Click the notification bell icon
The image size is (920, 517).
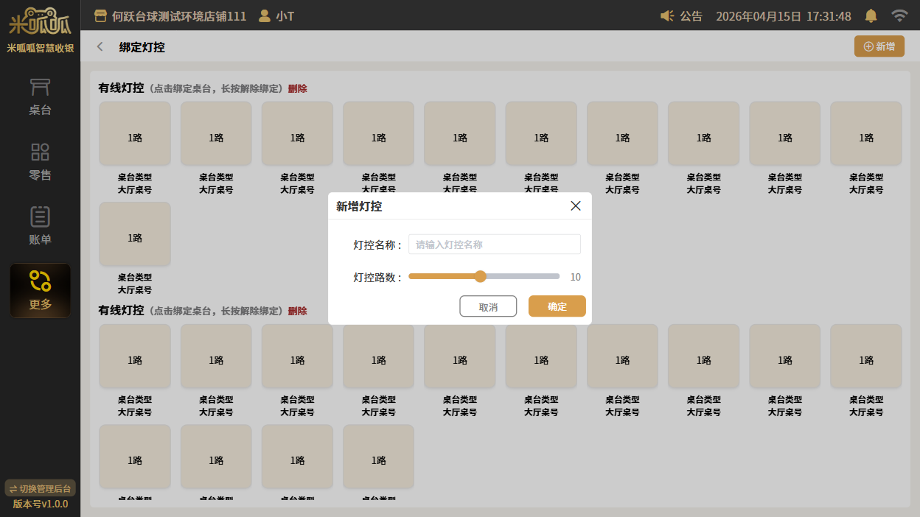click(x=871, y=15)
